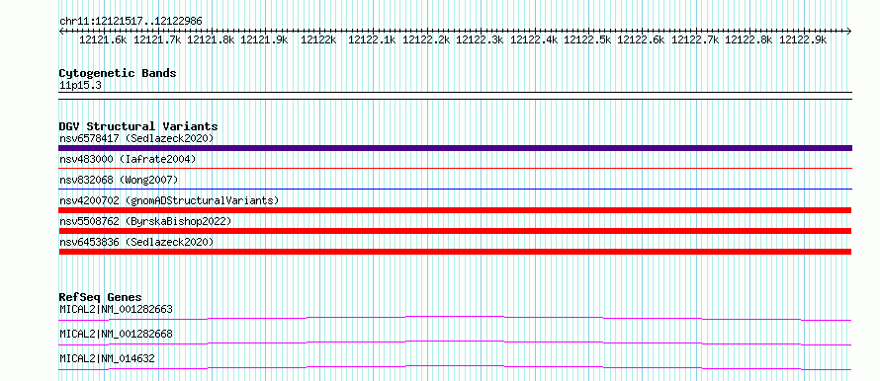Click the 12121.9k ruler position
The height and width of the screenshot is (381, 880).
click(x=264, y=39)
